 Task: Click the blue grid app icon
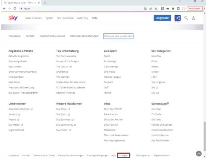(x=178, y=18)
